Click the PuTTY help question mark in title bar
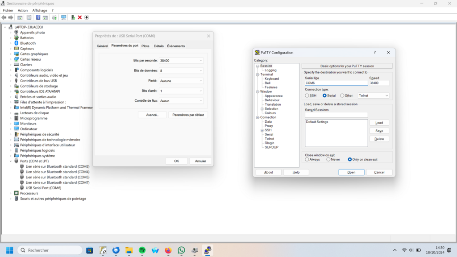 pyautogui.click(x=375, y=53)
